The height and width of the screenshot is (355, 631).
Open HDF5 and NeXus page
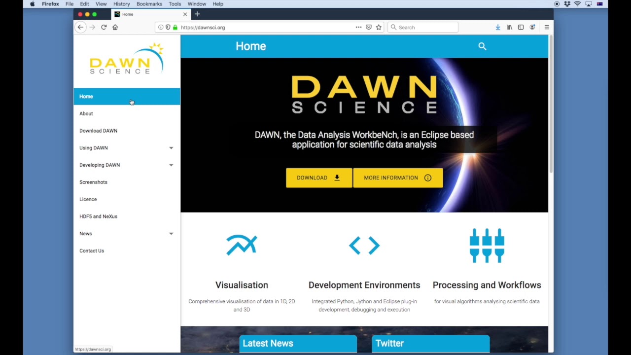pos(127,216)
